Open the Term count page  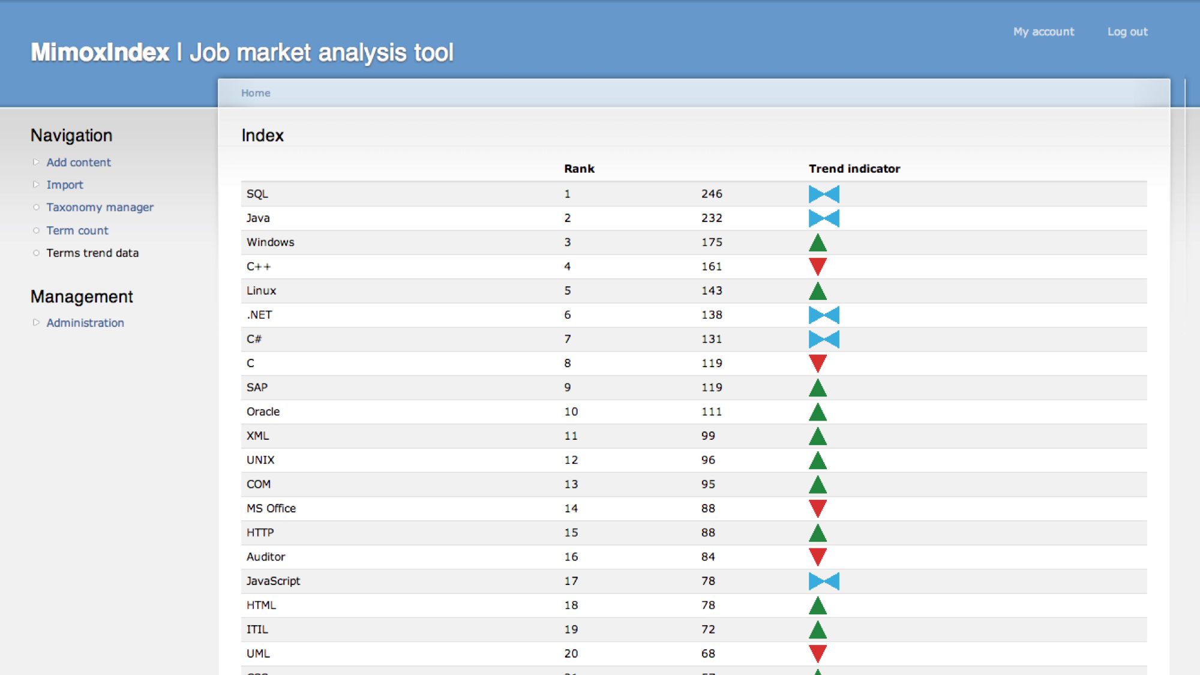pos(77,230)
